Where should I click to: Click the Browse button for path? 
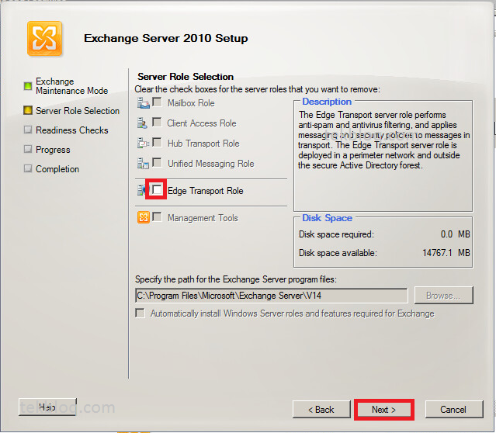[x=443, y=296]
